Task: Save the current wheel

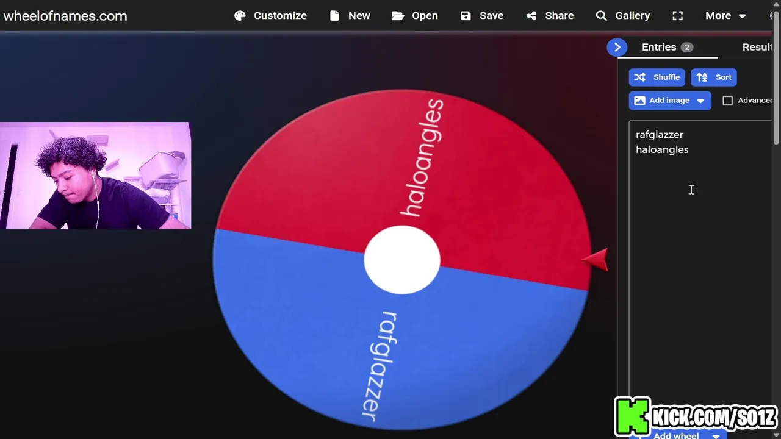Action: point(482,16)
